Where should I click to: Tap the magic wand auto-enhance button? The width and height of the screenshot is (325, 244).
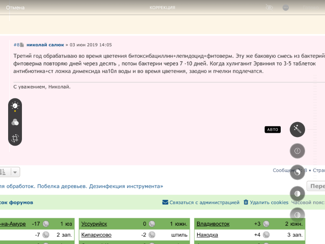click(297, 129)
